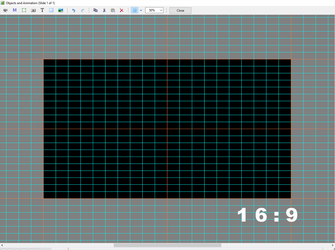Open the 50% zoom level dropdown
Image resolution: width=335 pixels, height=250 pixels.
[154, 10]
